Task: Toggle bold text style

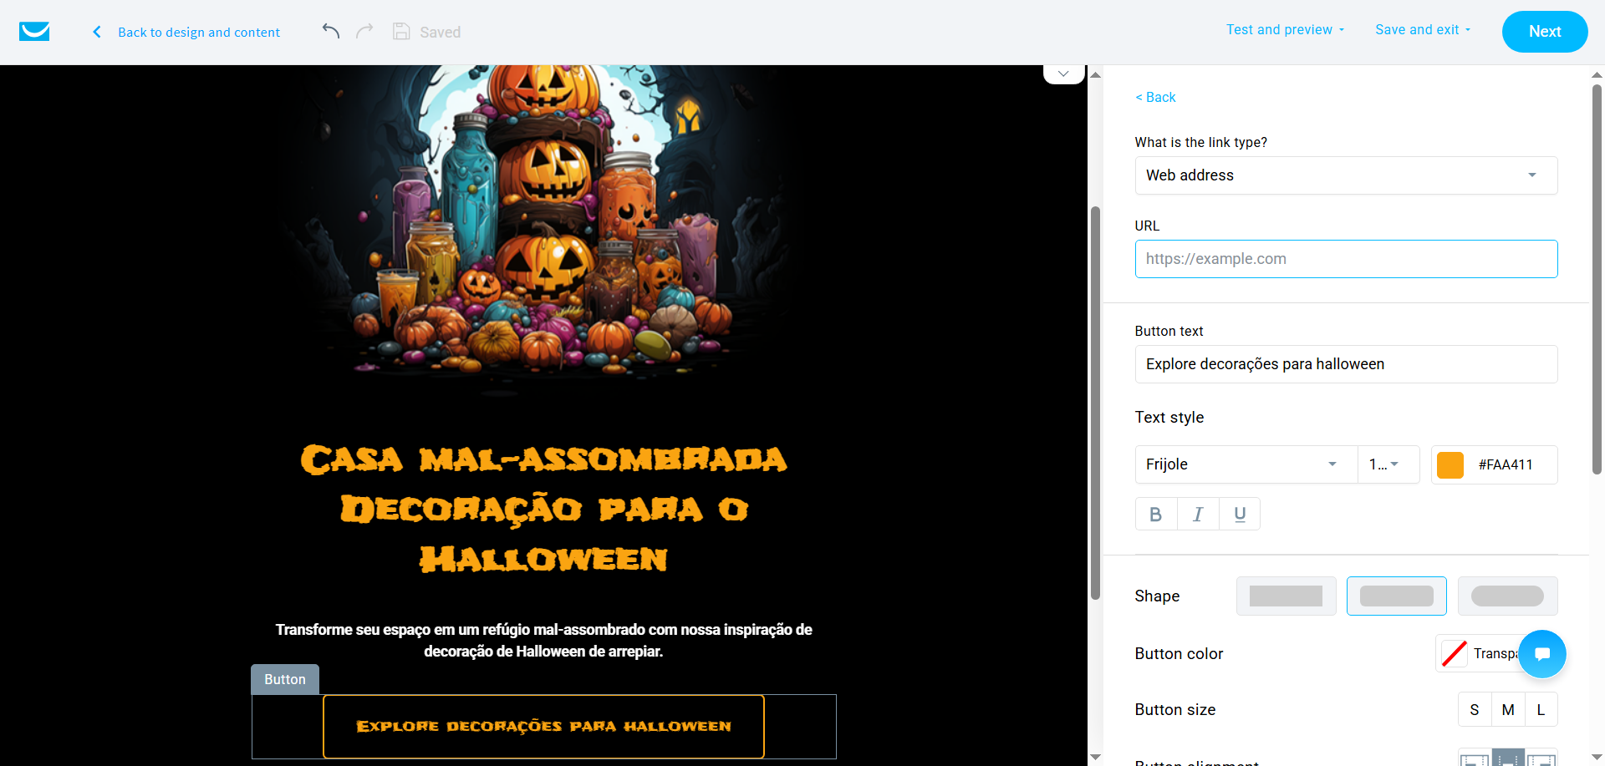Action: coord(1155,515)
